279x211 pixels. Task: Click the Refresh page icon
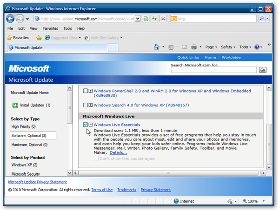coord(154,19)
